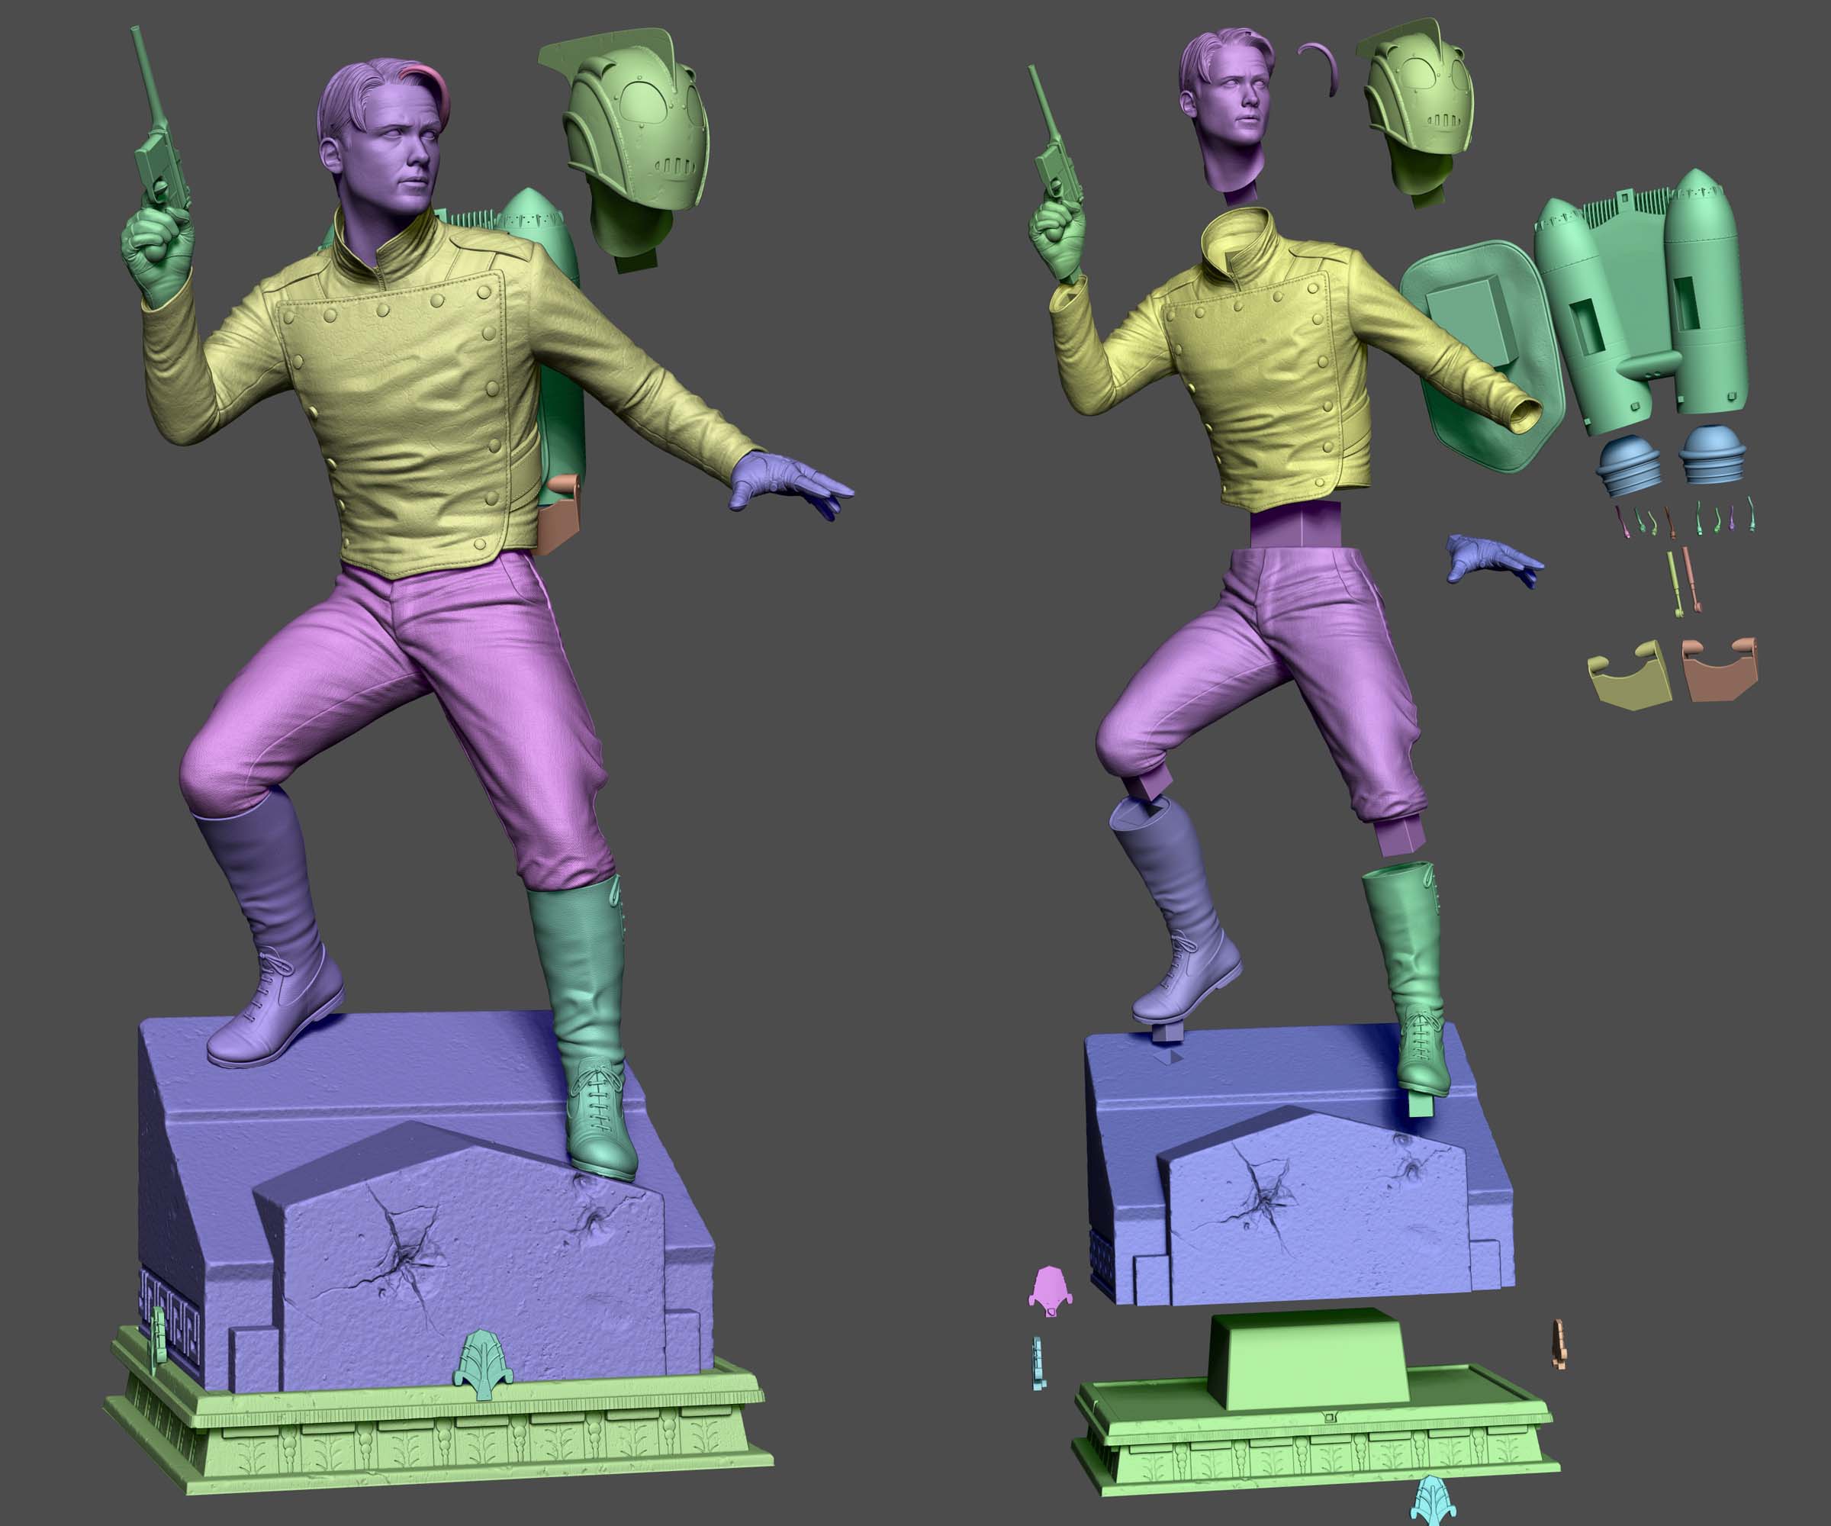
Task: Select the small orange piece right of the exploded pedestal
Action: 1559,1344
